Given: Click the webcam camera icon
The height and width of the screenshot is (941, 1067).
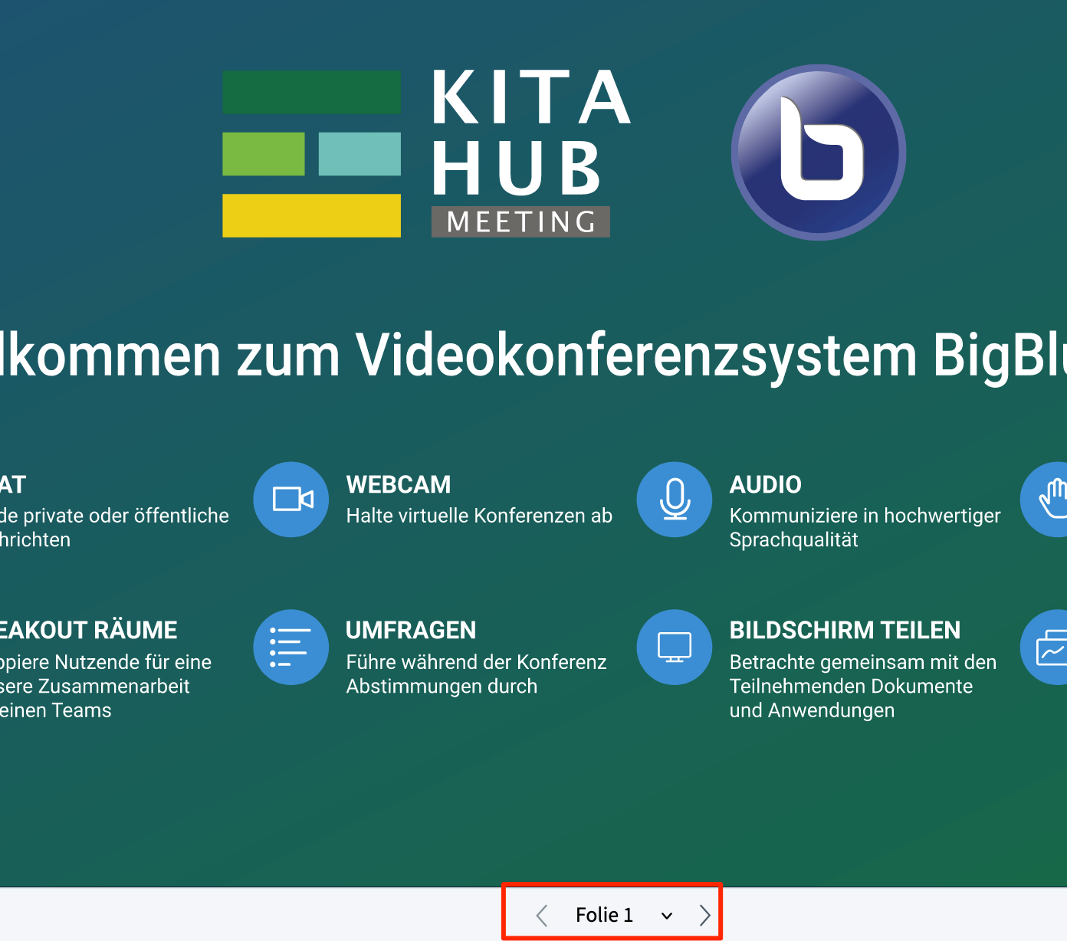Looking at the screenshot, I should [291, 500].
